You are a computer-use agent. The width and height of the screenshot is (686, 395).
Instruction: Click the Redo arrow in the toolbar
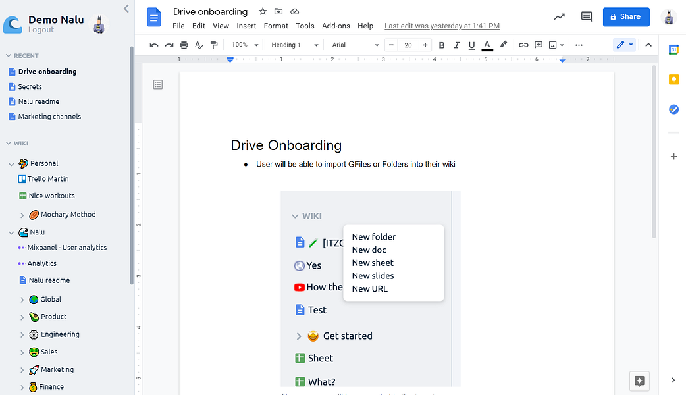(x=169, y=45)
